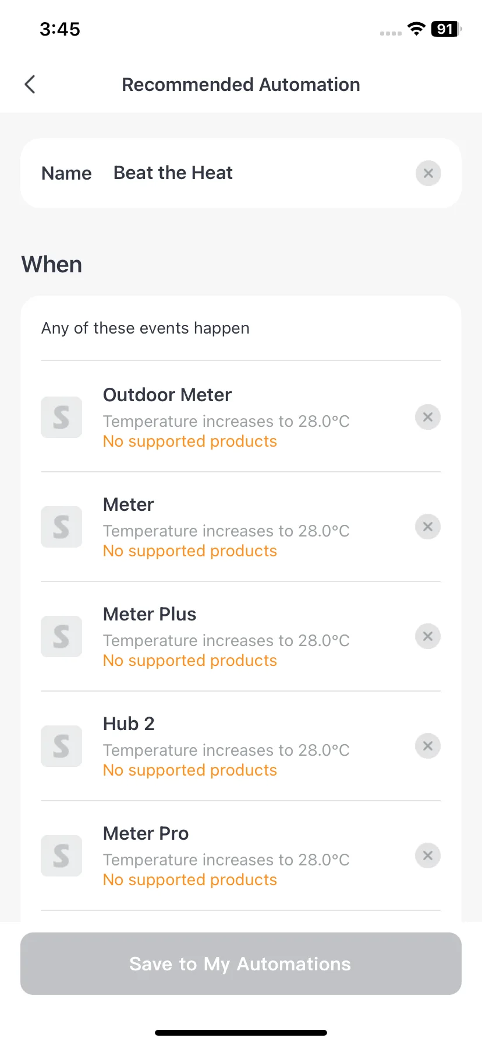
Task: Tap the Hub 2 device icon
Action: [x=61, y=746]
